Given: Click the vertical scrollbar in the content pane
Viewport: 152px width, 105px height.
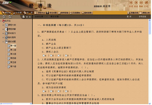Looking at the screenshot, I should 150,62.
